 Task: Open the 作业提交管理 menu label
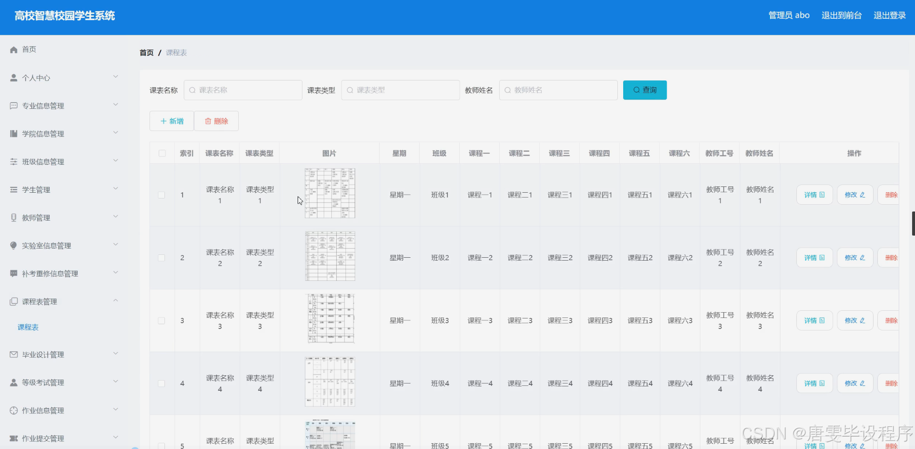(x=43, y=438)
